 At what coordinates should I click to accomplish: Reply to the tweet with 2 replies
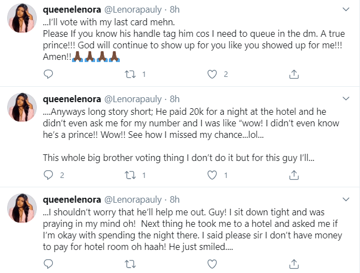click(x=48, y=176)
